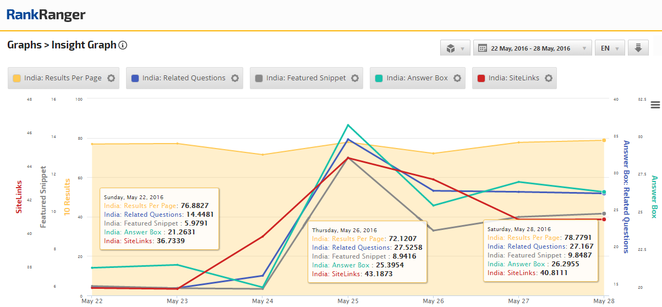Viewport: 662px width, 307px height.
Task: Open the date range dropdown
Action: (532, 48)
